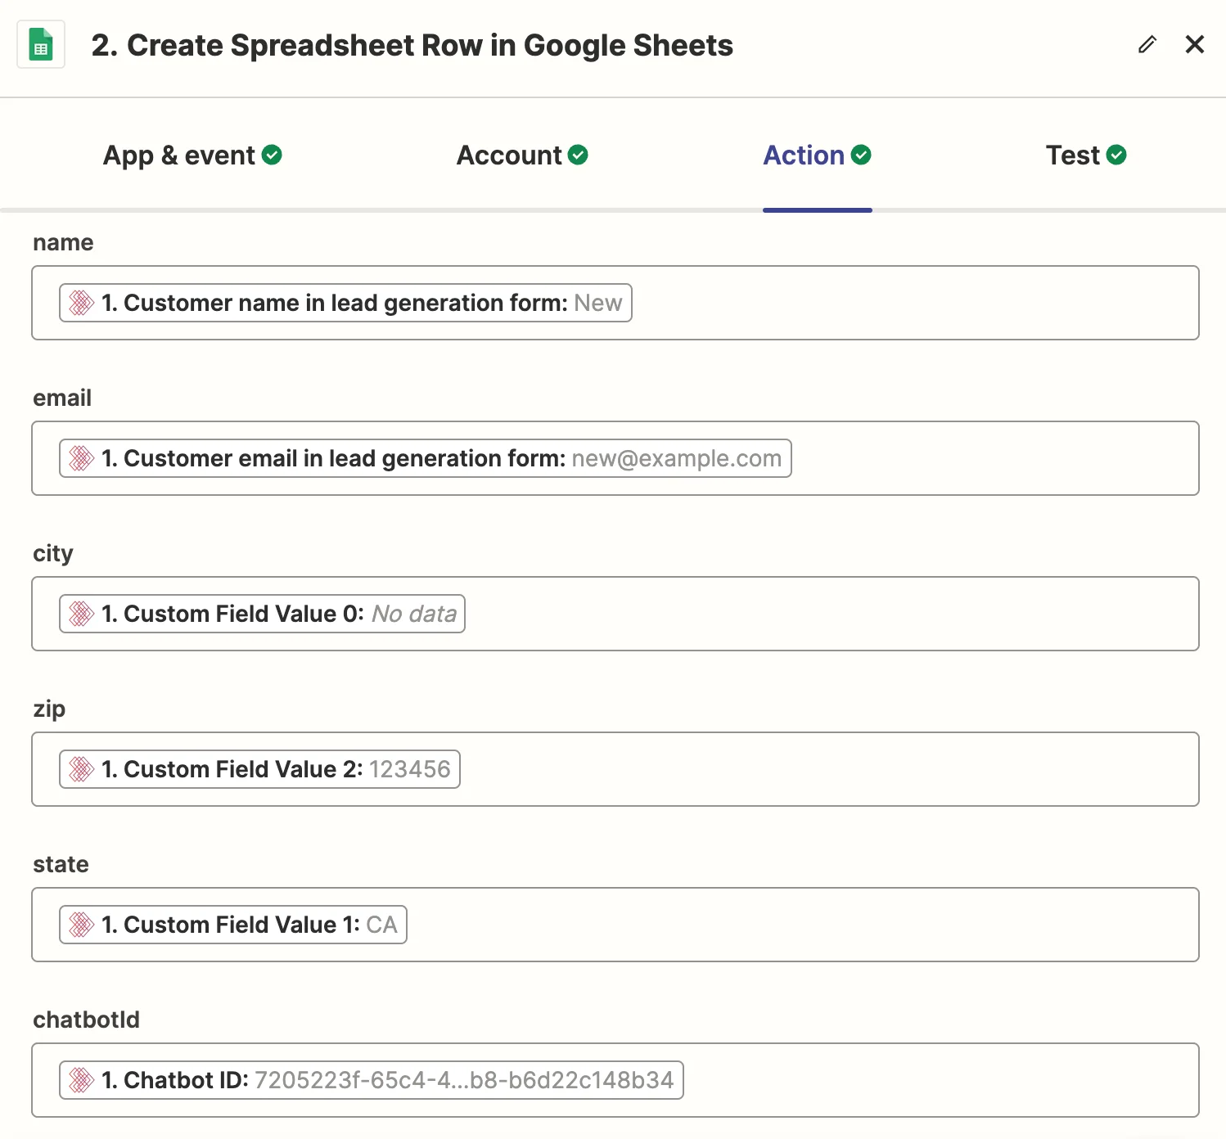Open the App & event tab
The height and width of the screenshot is (1139, 1226).
[181, 155]
